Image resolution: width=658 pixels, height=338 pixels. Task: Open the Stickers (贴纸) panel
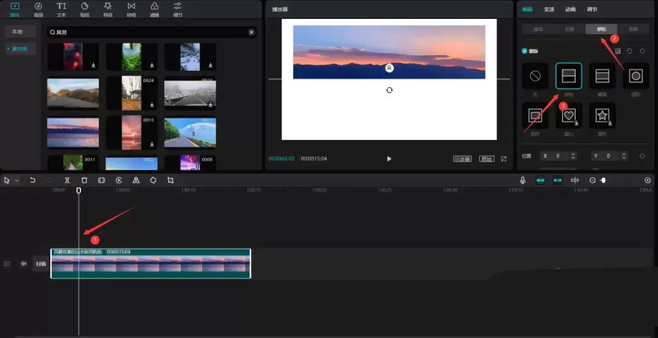tap(85, 9)
